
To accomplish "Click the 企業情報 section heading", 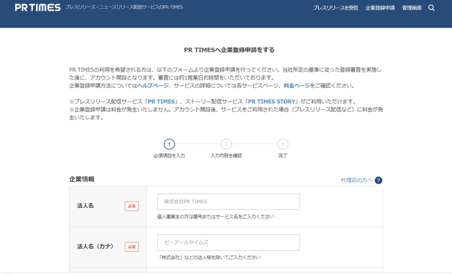I will [82, 179].
